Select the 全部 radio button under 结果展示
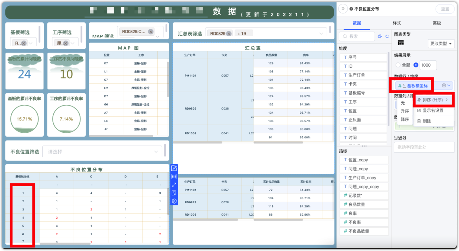 (x=399, y=65)
